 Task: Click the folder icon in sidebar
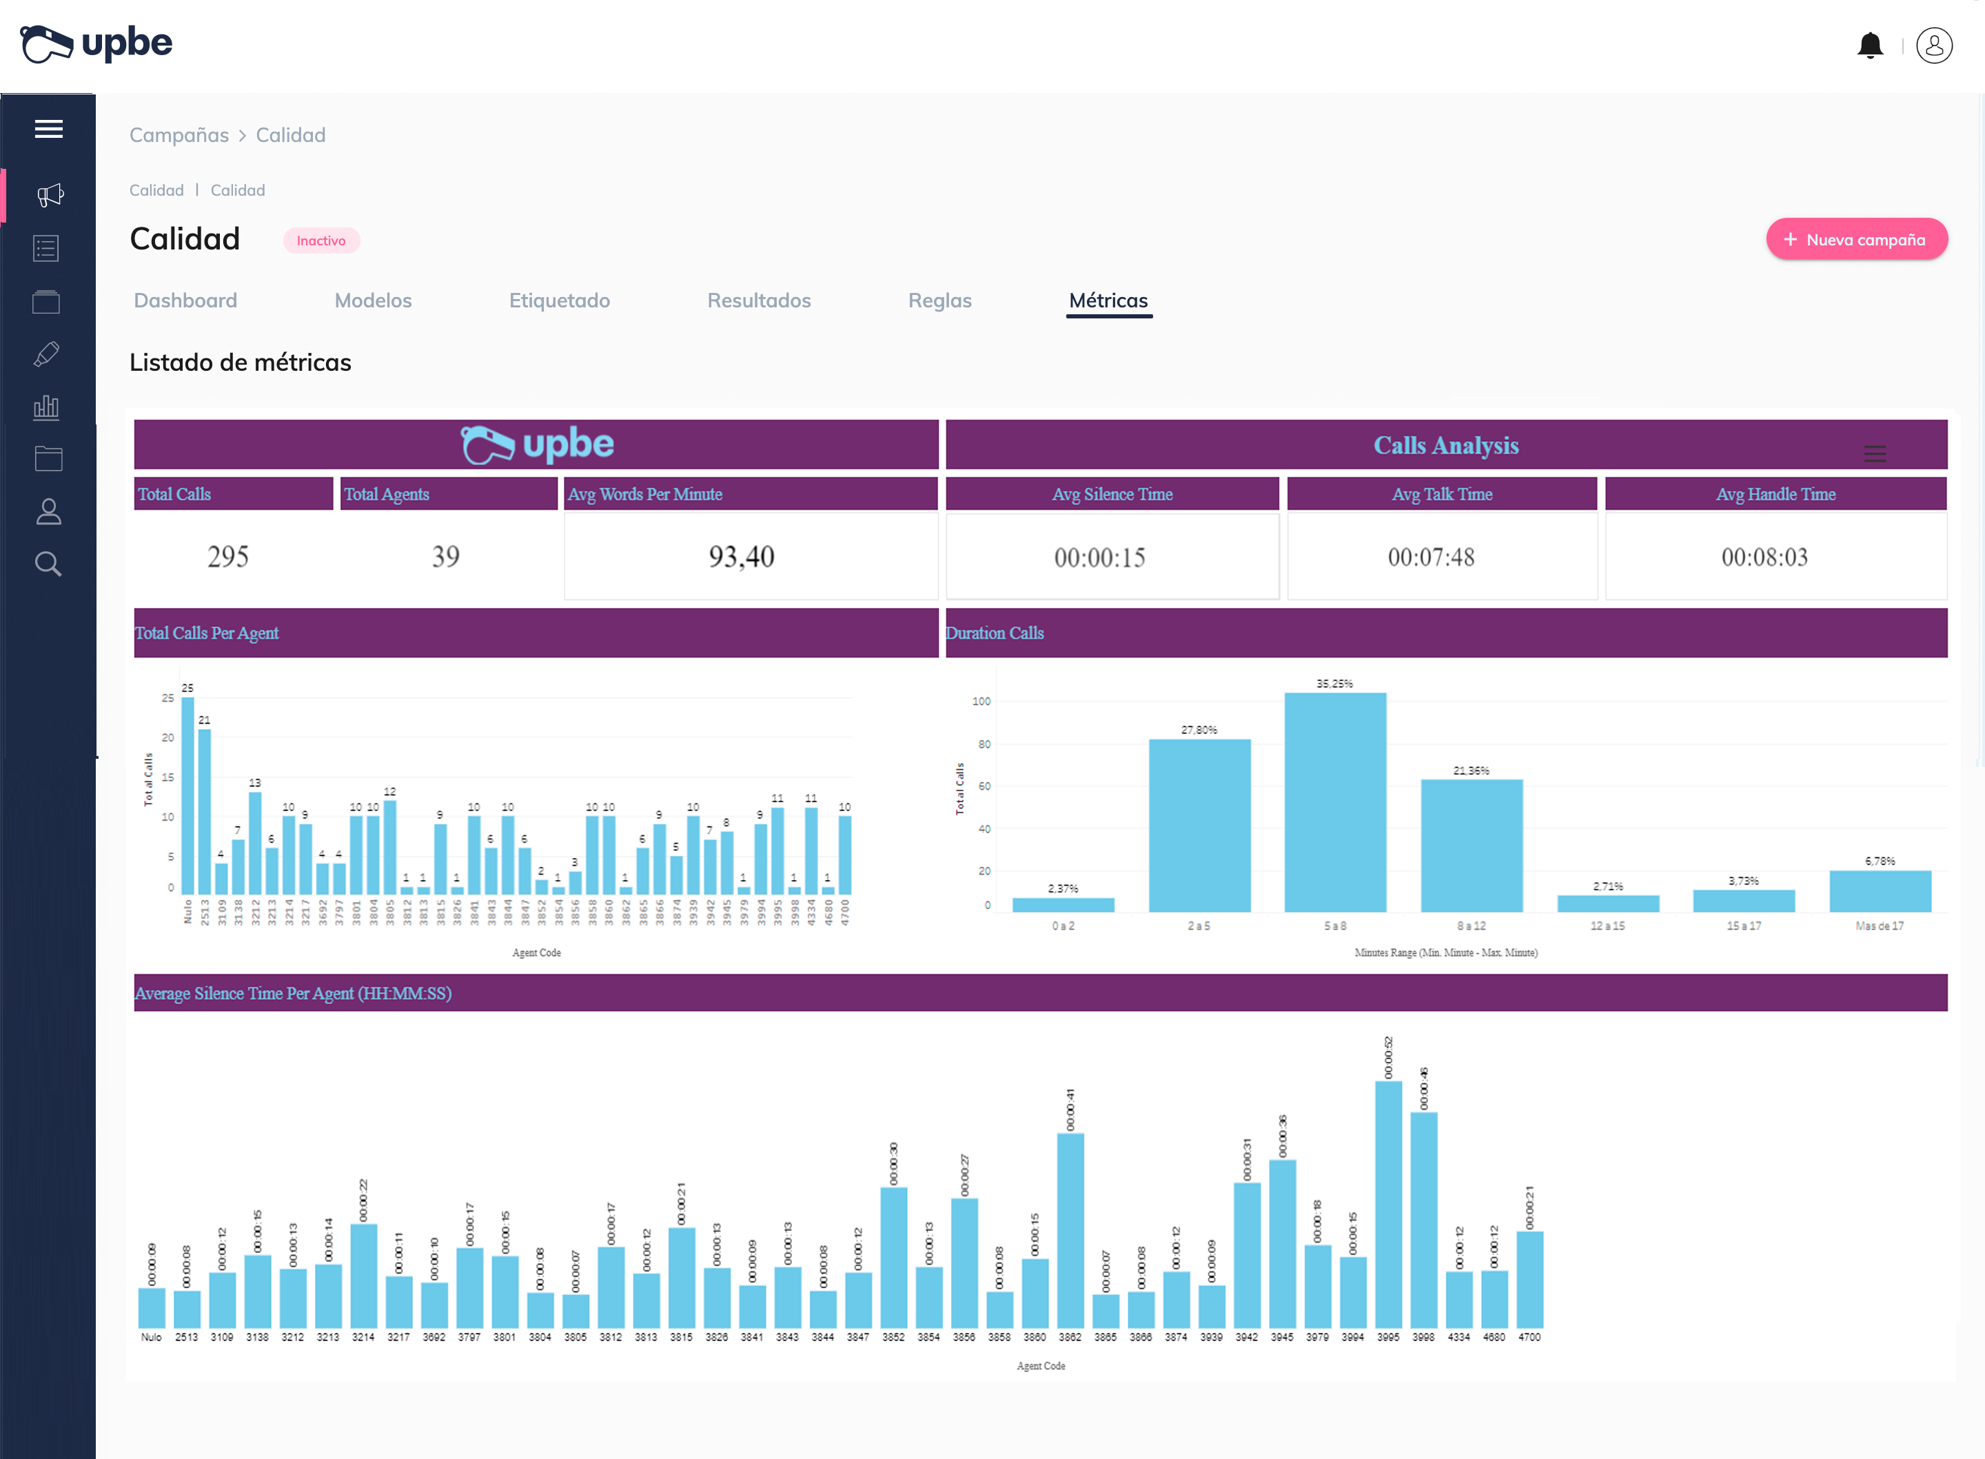click(x=50, y=462)
